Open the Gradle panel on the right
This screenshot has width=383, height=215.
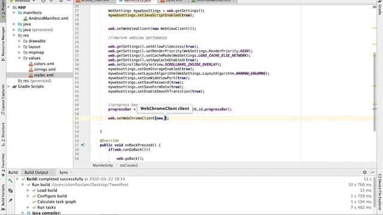380,8
